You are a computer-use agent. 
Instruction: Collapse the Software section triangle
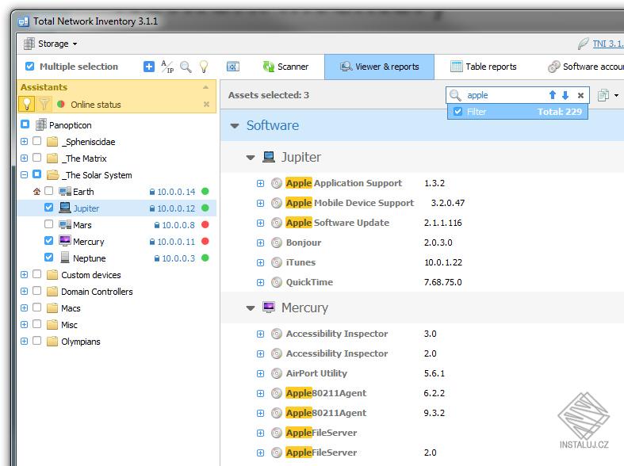click(235, 126)
